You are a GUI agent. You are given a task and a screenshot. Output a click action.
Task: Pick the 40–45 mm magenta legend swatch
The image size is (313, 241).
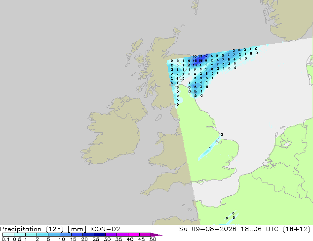pyautogui.click(x=134, y=235)
